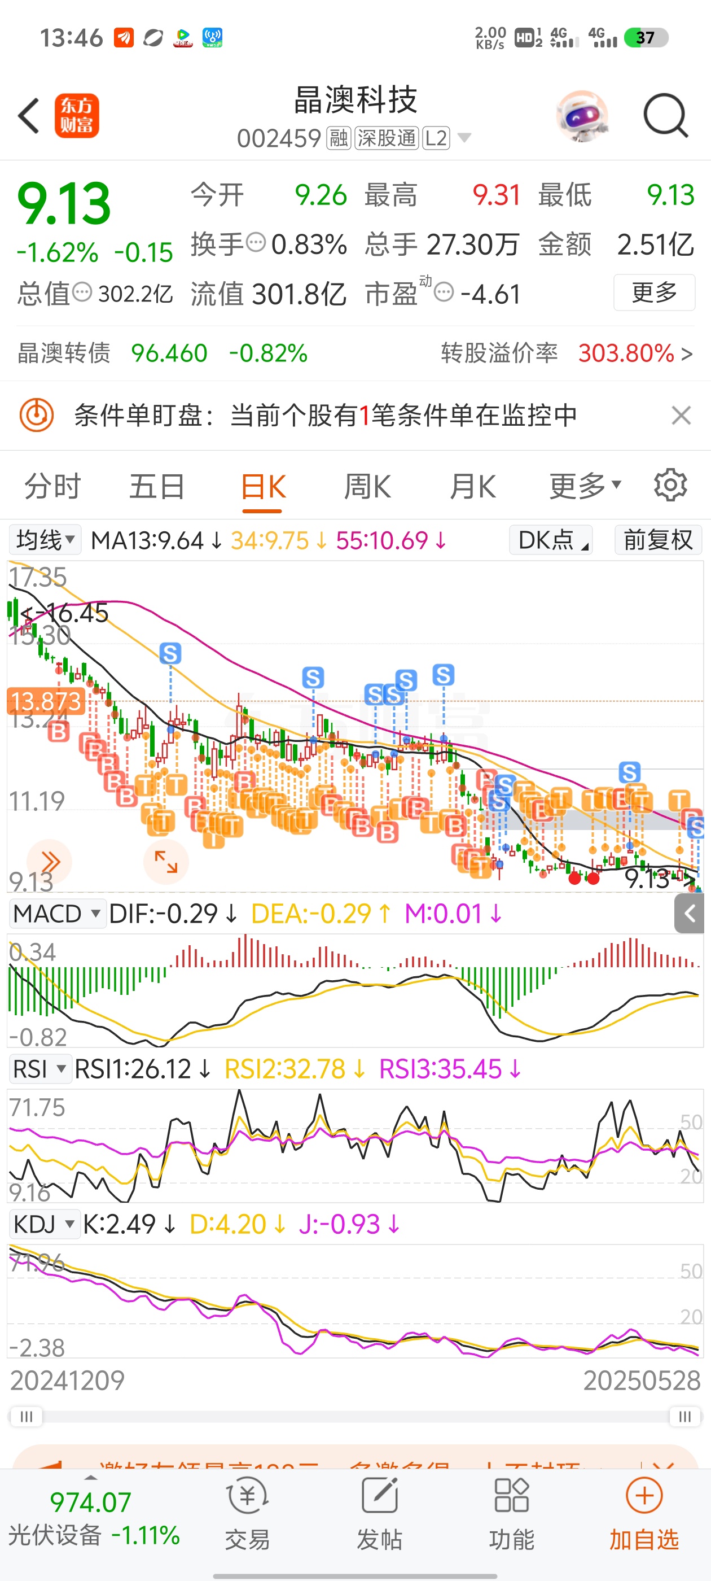Viewport: 711px width, 1581px height.
Task: Open 交易 trade icon
Action: pos(247,1497)
